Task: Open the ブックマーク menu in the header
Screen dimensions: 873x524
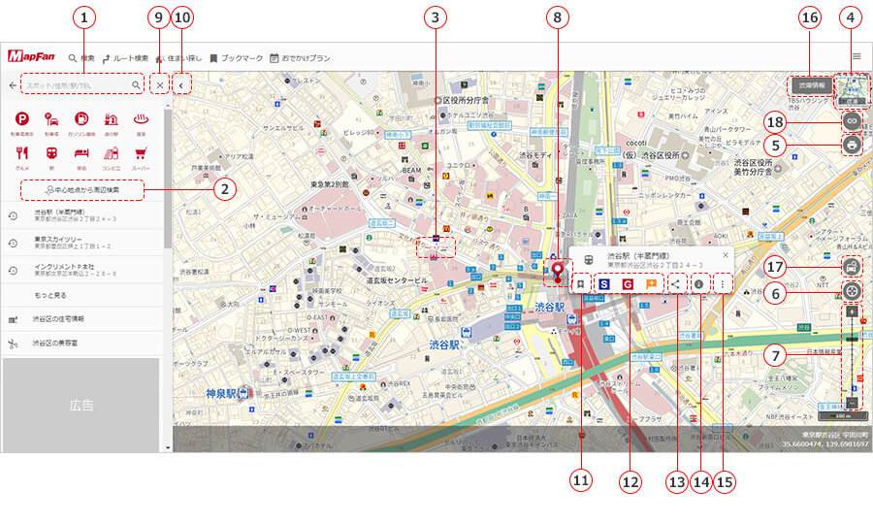Action: [236, 58]
